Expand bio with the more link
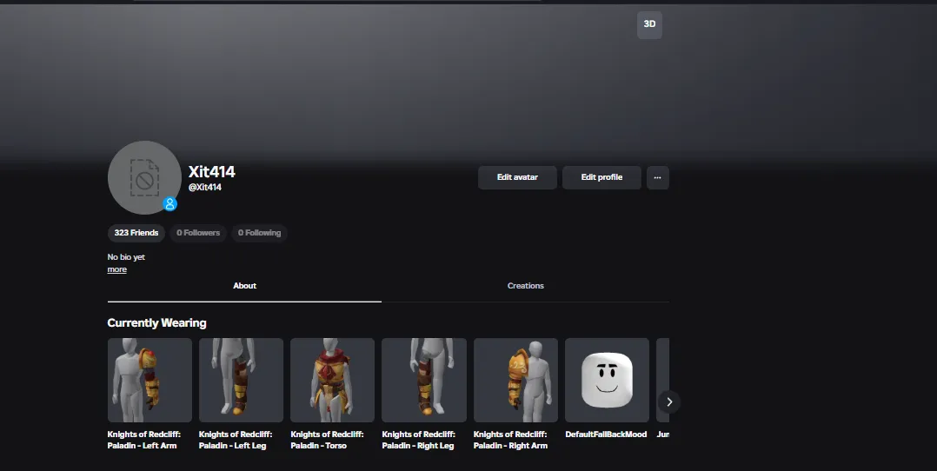The width and height of the screenshot is (937, 471). [x=117, y=269]
